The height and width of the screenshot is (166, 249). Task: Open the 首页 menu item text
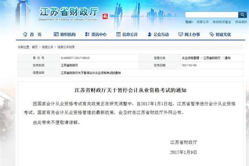pyautogui.click(x=36, y=34)
